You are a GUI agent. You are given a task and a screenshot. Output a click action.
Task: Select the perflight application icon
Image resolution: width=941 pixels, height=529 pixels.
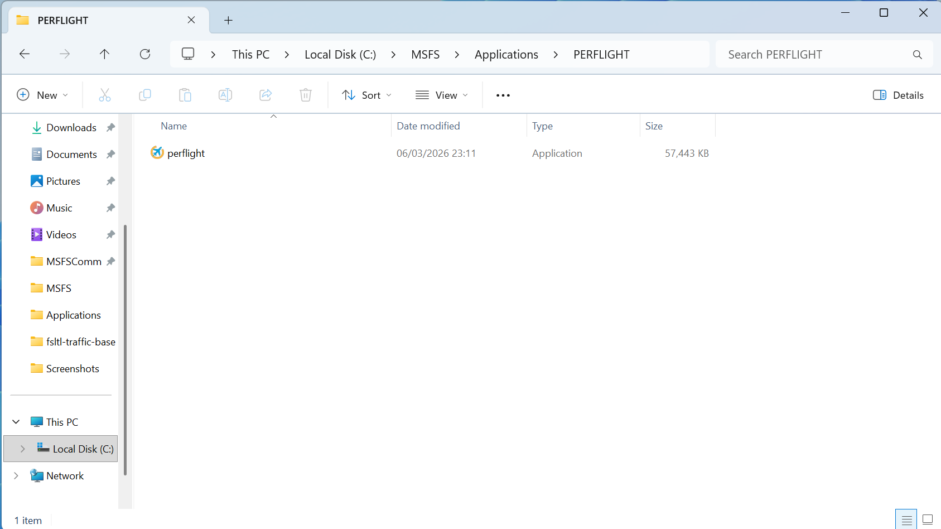[157, 152]
